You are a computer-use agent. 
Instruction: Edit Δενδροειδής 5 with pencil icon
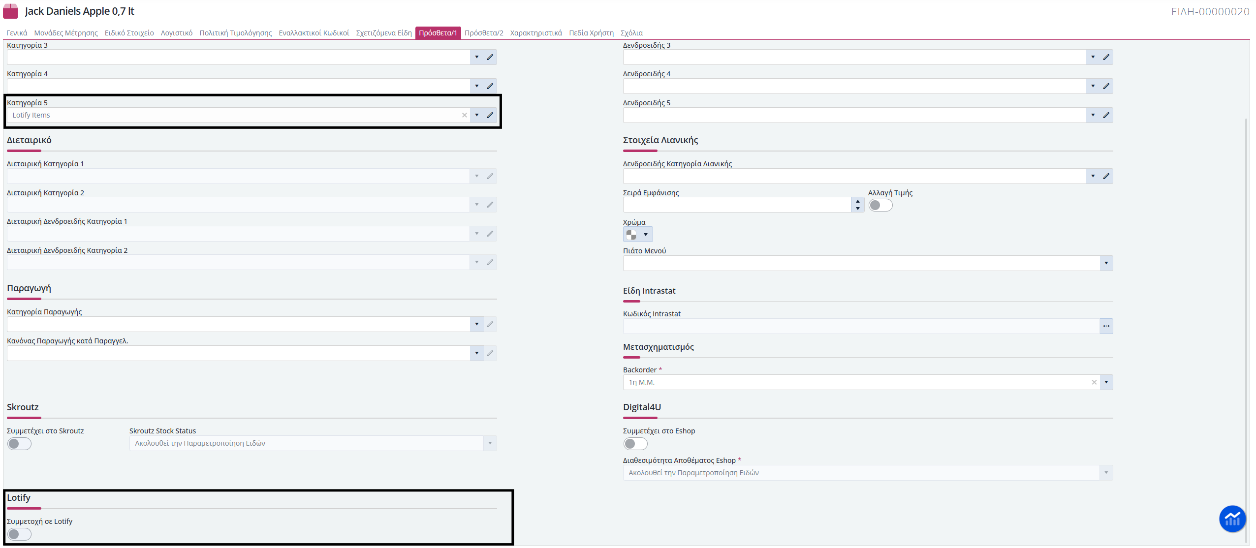(x=1106, y=115)
